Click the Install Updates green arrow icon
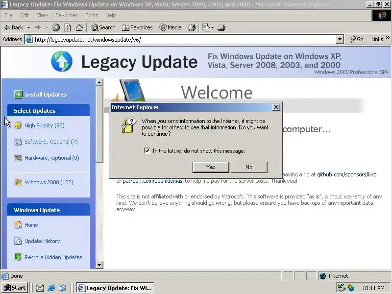392x294 pixels. pyautogui.click(x=18, y=94)
